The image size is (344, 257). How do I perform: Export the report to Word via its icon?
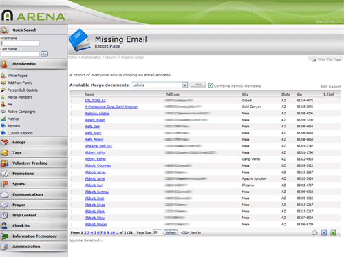324,232
